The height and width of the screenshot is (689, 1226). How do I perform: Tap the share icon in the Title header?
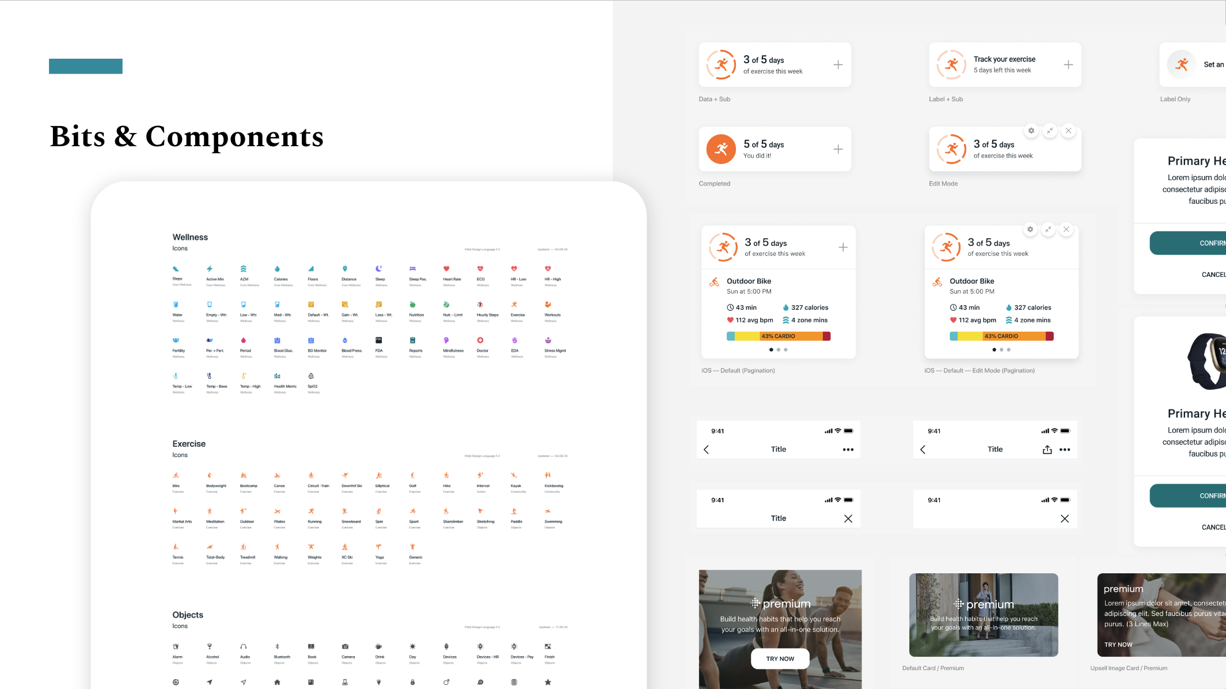pyautogui.click(x=1047, y=450)
